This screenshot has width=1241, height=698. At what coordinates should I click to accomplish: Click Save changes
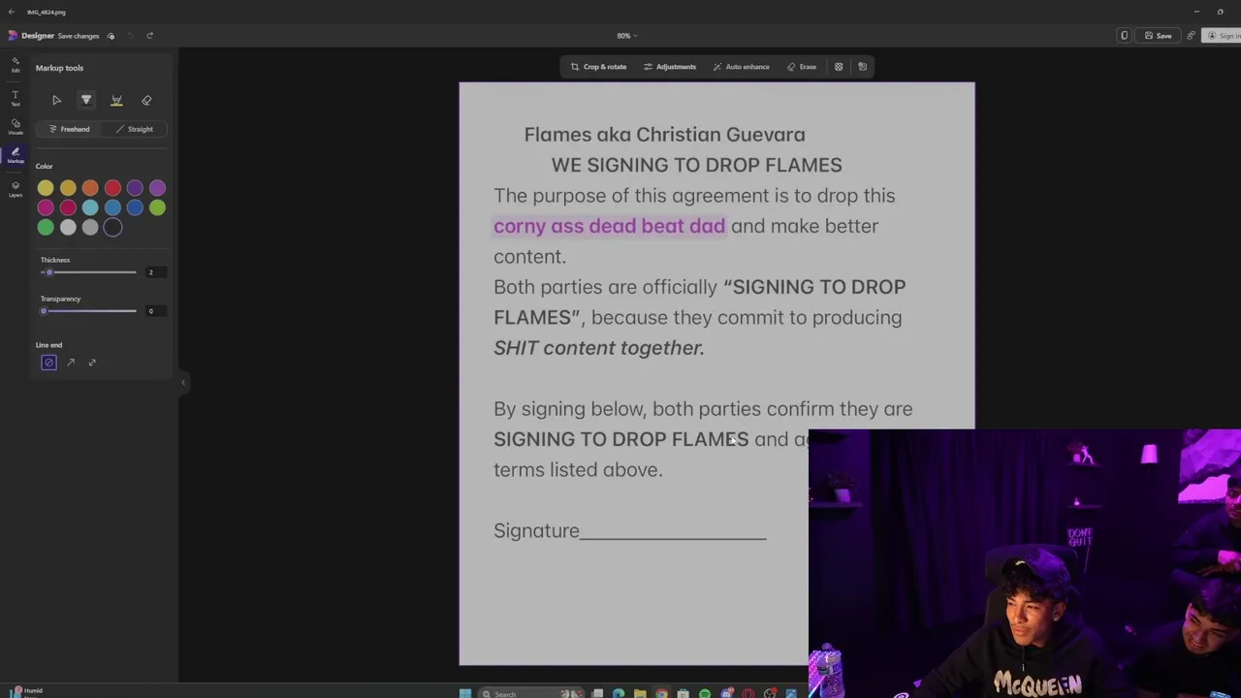point(79,36)
